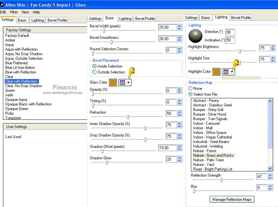
Task: Choose Outside Selection bevel placement
Action: (95, 72)
